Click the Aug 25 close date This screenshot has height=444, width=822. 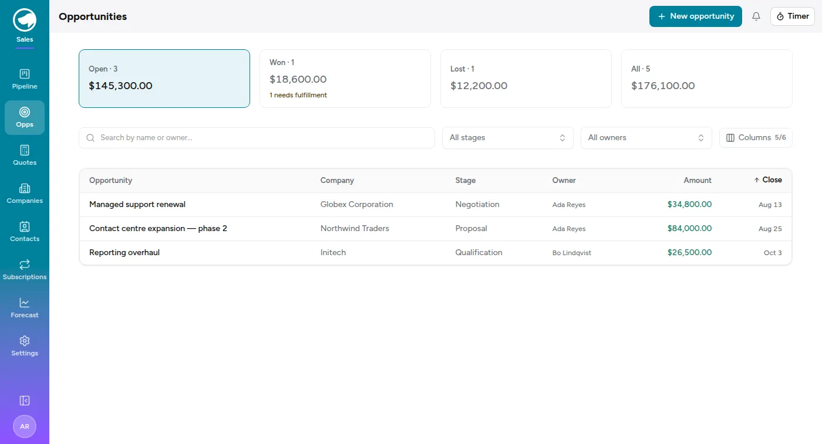pos(770,229)
